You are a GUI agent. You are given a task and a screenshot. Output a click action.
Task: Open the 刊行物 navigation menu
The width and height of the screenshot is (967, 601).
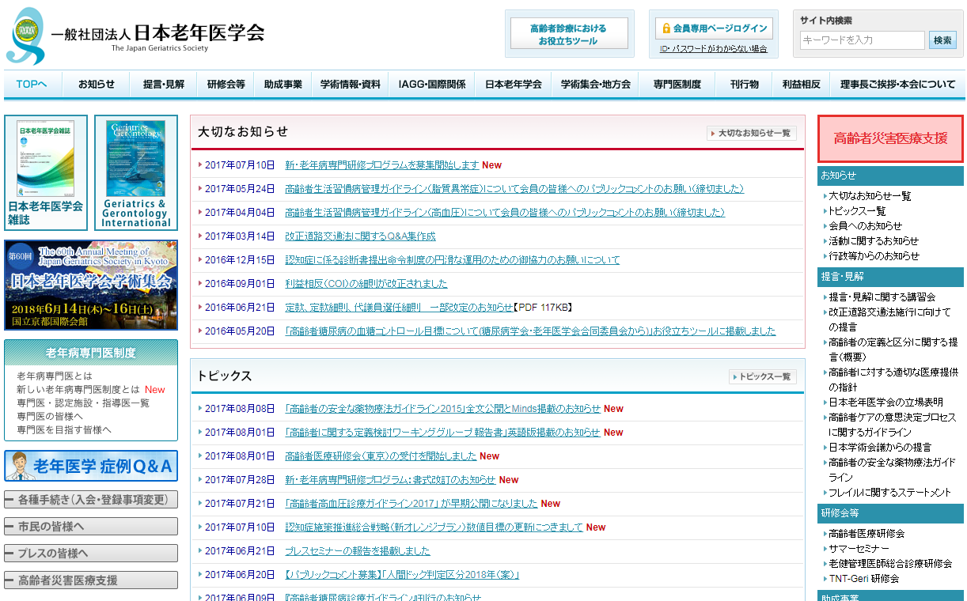(x=745, y=84)
